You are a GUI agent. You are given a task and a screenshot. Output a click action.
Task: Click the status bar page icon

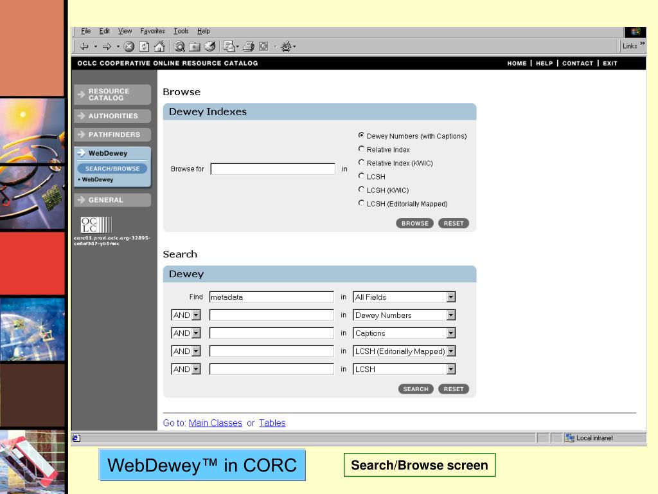pyautogui.click(x=76, y=437)
